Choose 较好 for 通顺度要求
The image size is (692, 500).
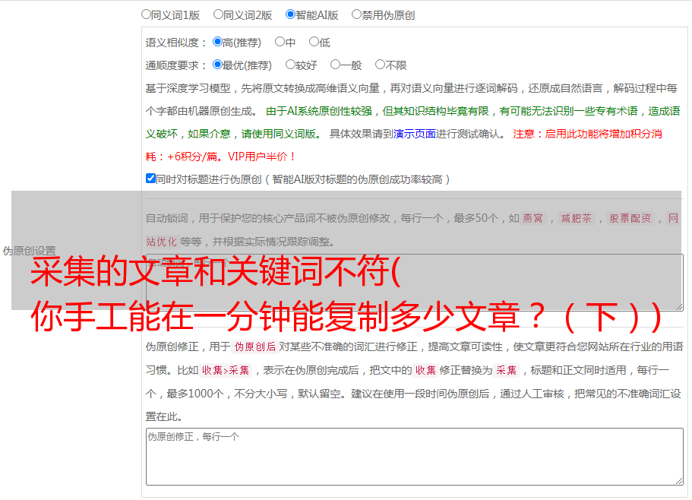tap(290, 65)
